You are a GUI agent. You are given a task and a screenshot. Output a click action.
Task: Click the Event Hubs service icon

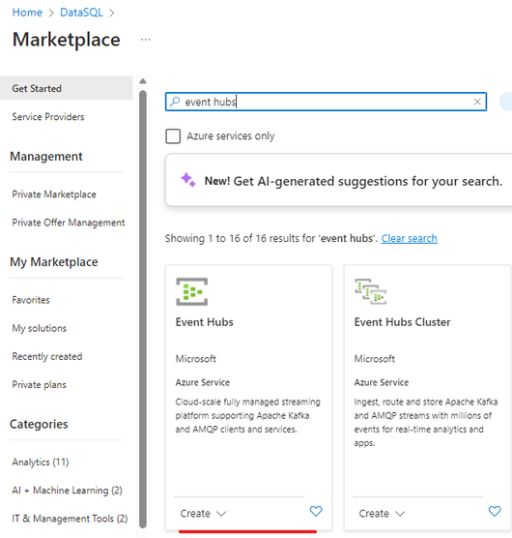[192, 291]
